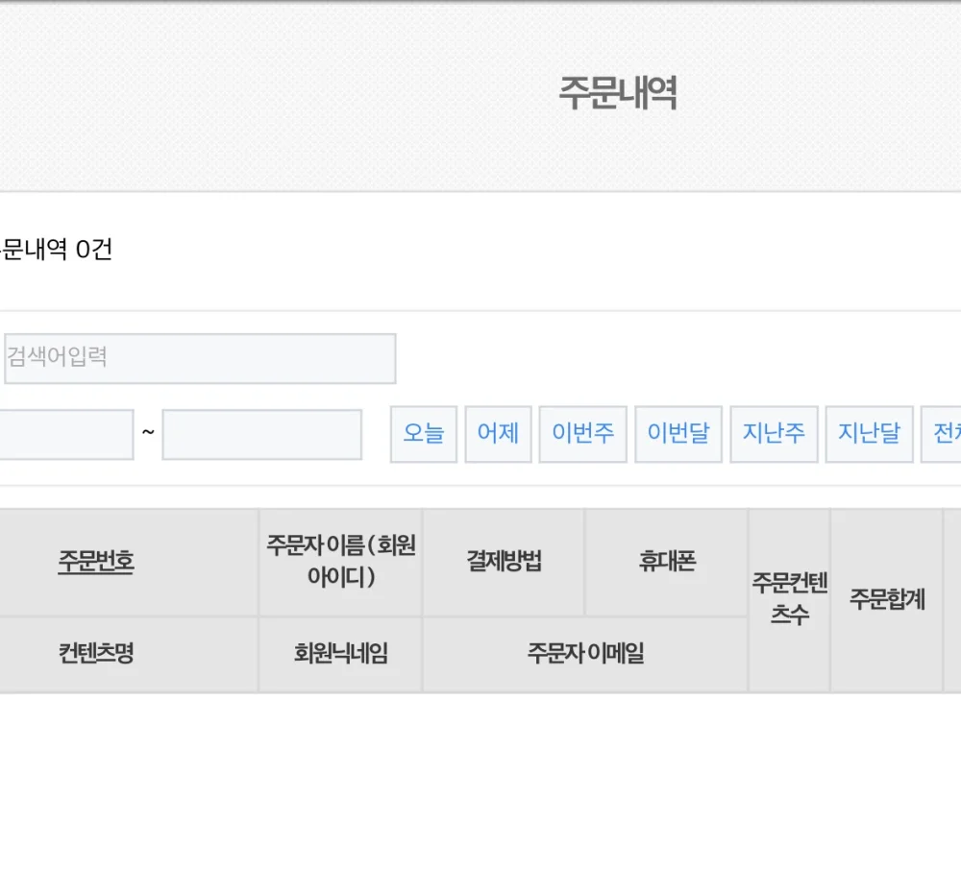Click the 결제방법 column header
The image size is (961, 869).
pyautogui.click(x=504, y=562)
